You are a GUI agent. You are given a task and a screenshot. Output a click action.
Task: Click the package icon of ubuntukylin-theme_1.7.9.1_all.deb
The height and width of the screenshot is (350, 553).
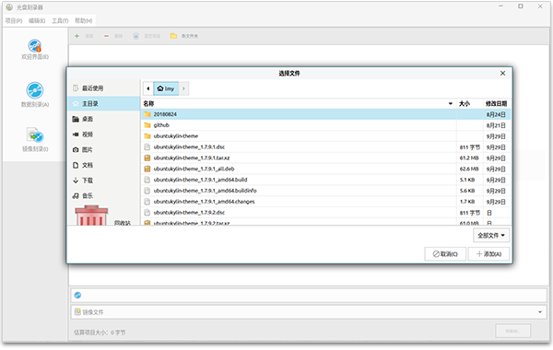(x=147, y=169)
